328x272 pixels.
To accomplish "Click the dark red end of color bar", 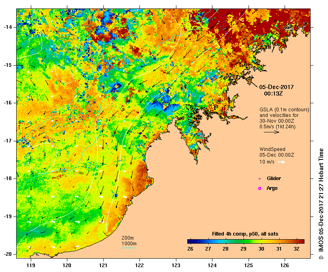I will tap(302, 242).
